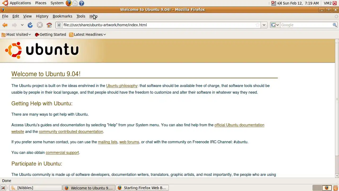Open the Places menu
339x191 pixels.
(41, 3)
